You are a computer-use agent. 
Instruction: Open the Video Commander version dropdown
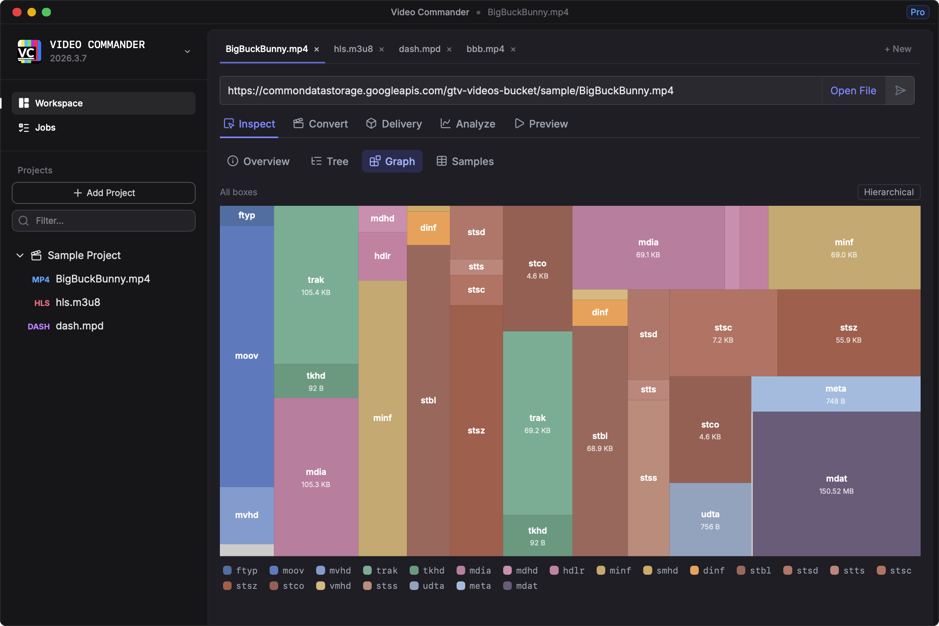187,52
